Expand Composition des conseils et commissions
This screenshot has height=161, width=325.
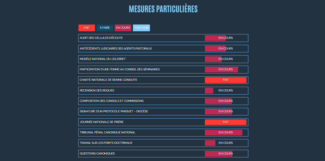point(111,101)
